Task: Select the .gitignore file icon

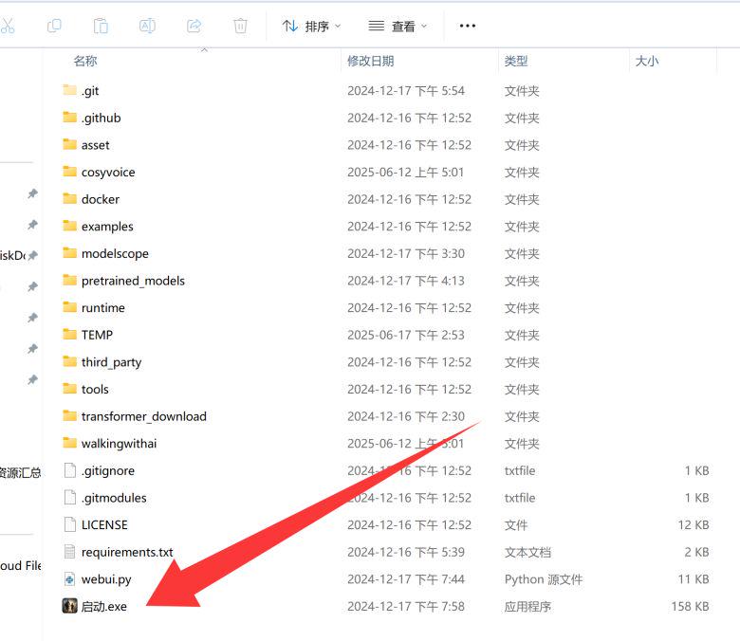Action: (70, 470)
